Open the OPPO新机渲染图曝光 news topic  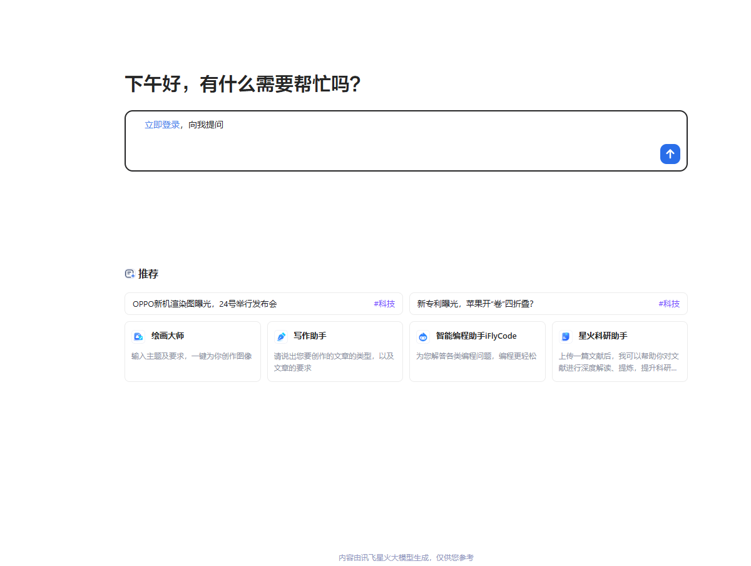[205, 304]
